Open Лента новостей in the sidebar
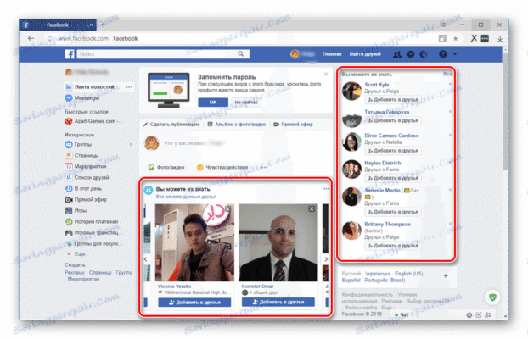The height and width of the screenshot is (339, 528). pyautogui.click(x=94, y=86)
